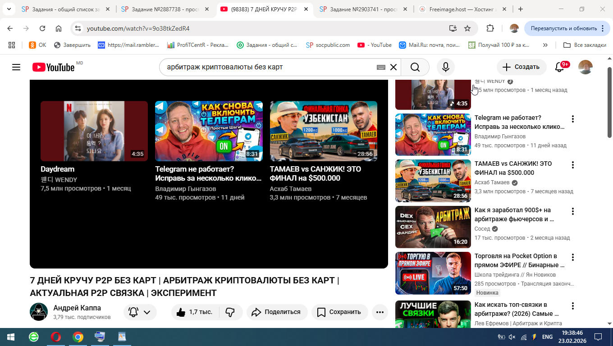613x346 pixels.
Task: Open the page install/cast icon in address bar
Action: (453, 28)
